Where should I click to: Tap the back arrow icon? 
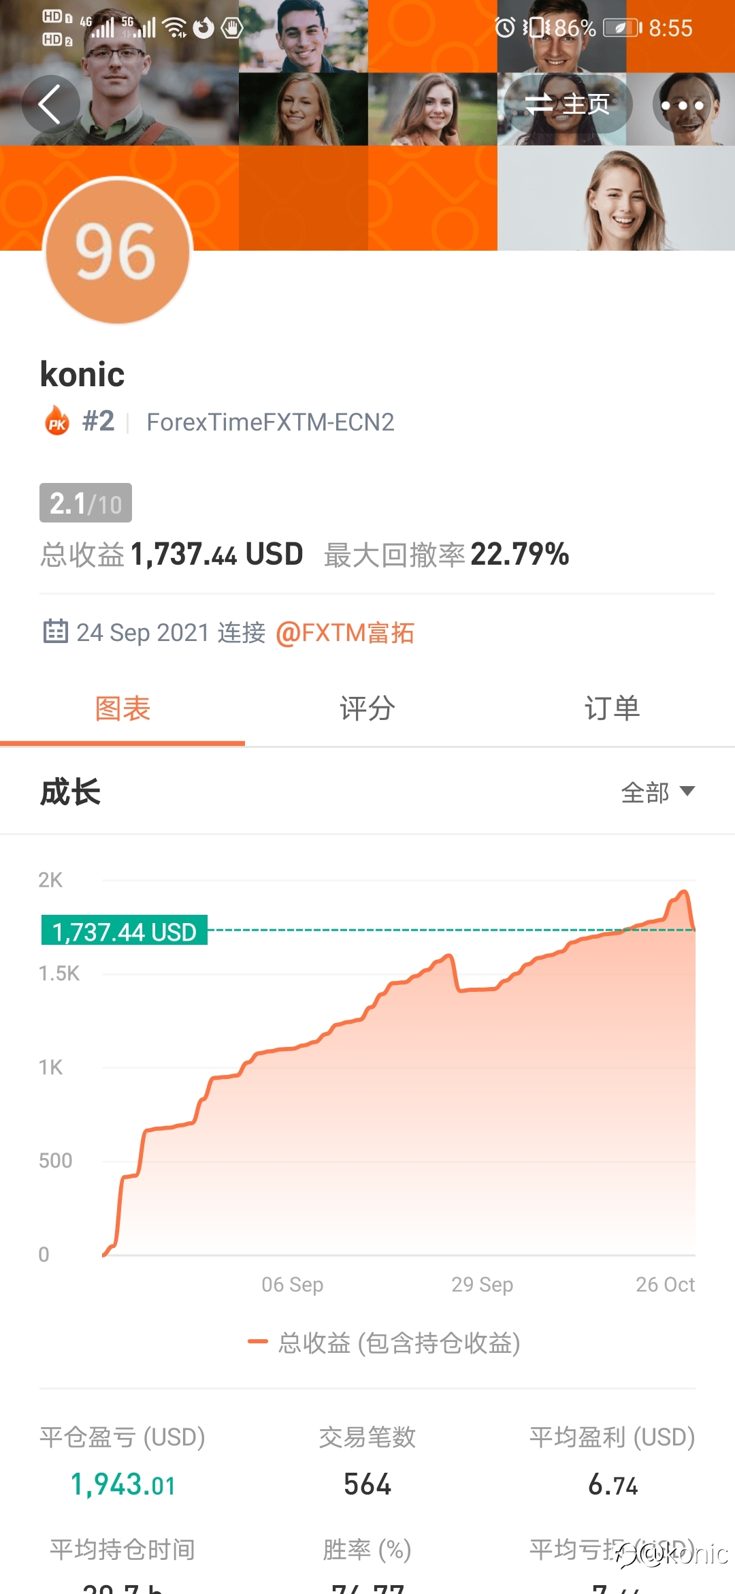pyautogui.click(x=50, y=104)
